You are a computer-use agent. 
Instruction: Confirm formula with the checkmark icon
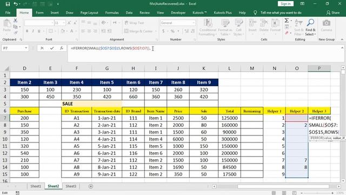(x=52, y=48)
